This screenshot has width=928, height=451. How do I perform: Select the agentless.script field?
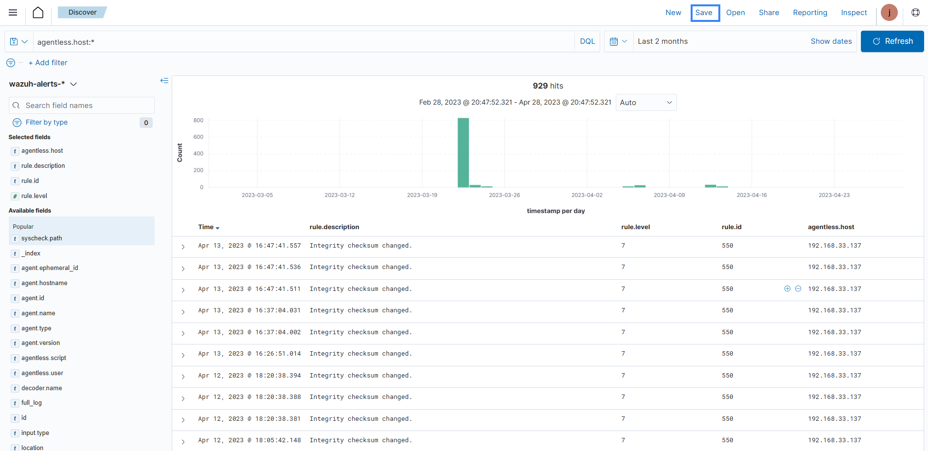(x=43, y=358)
